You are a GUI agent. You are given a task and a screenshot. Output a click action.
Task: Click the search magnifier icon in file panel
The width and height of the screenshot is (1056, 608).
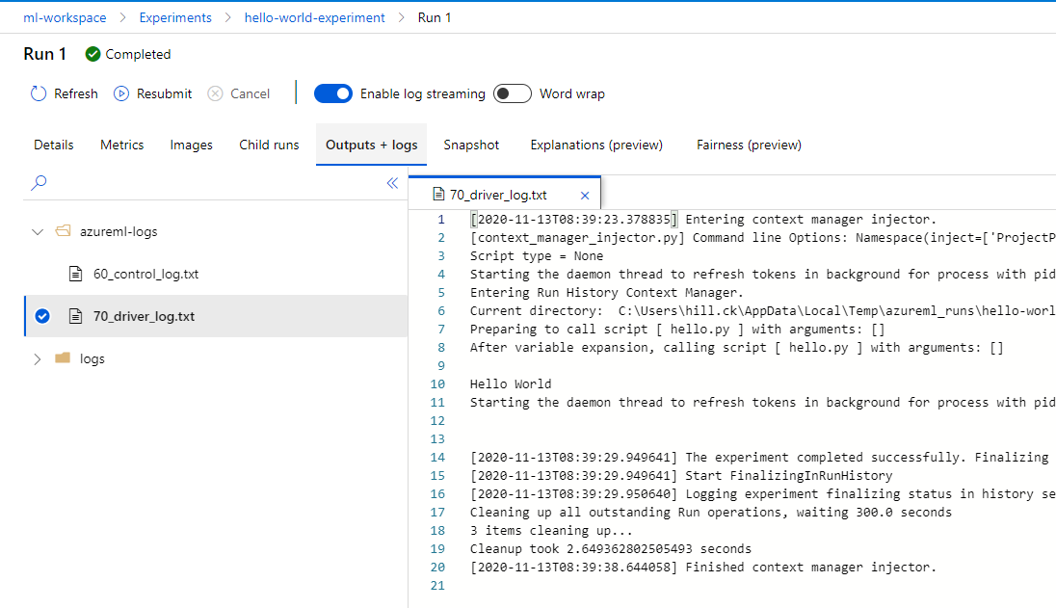click(40, 182)
